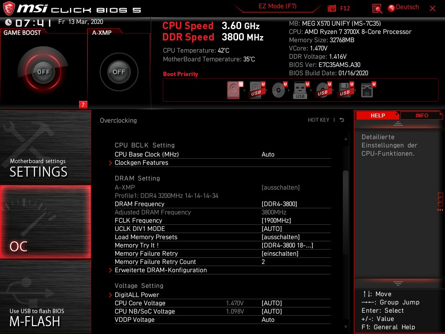Select the HELP tab
Image resolution: width=445 pixels, height=334 pixels.
pos(377,115)
